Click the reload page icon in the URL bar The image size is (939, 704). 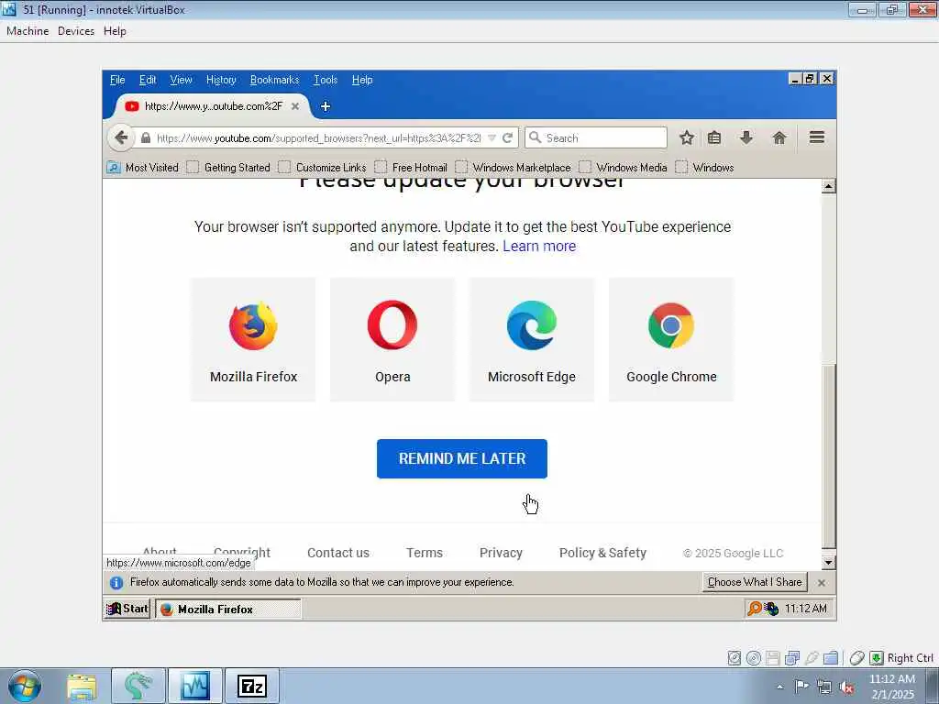pyautogui.click(x=508, y=138)
